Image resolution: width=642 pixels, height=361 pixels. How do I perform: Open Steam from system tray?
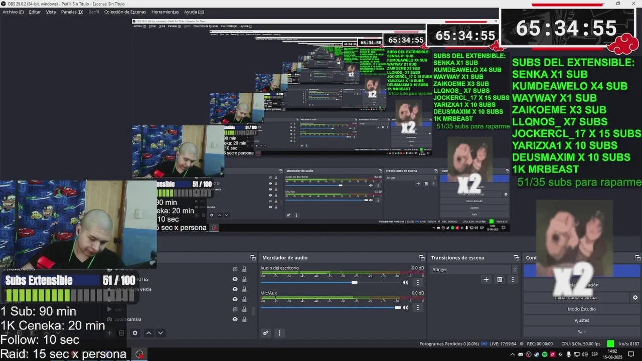(x=536, y=354)
